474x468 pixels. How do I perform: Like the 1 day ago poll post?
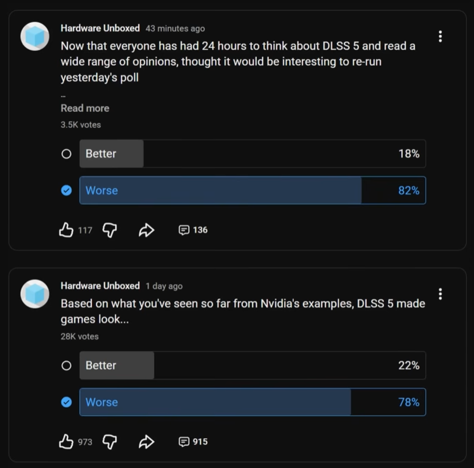66,442
